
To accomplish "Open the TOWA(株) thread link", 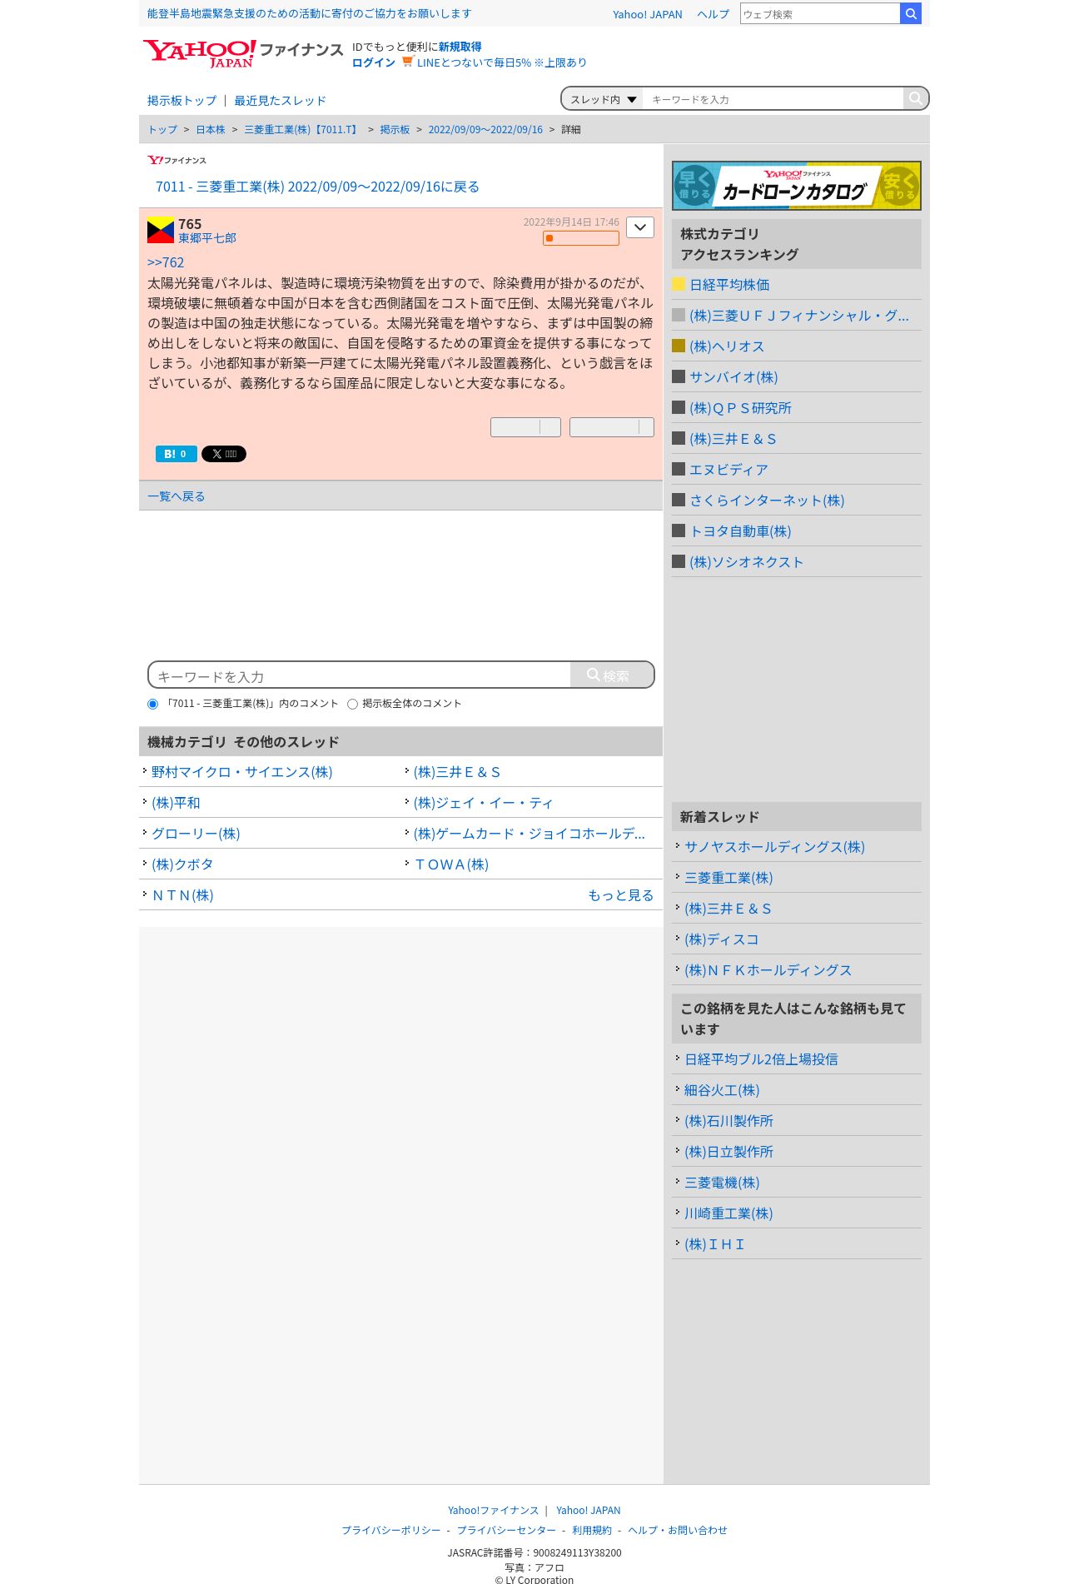I will [x=451, y=864].
